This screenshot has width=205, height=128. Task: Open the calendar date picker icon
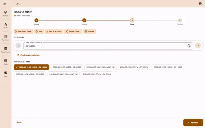click(189, 46)
